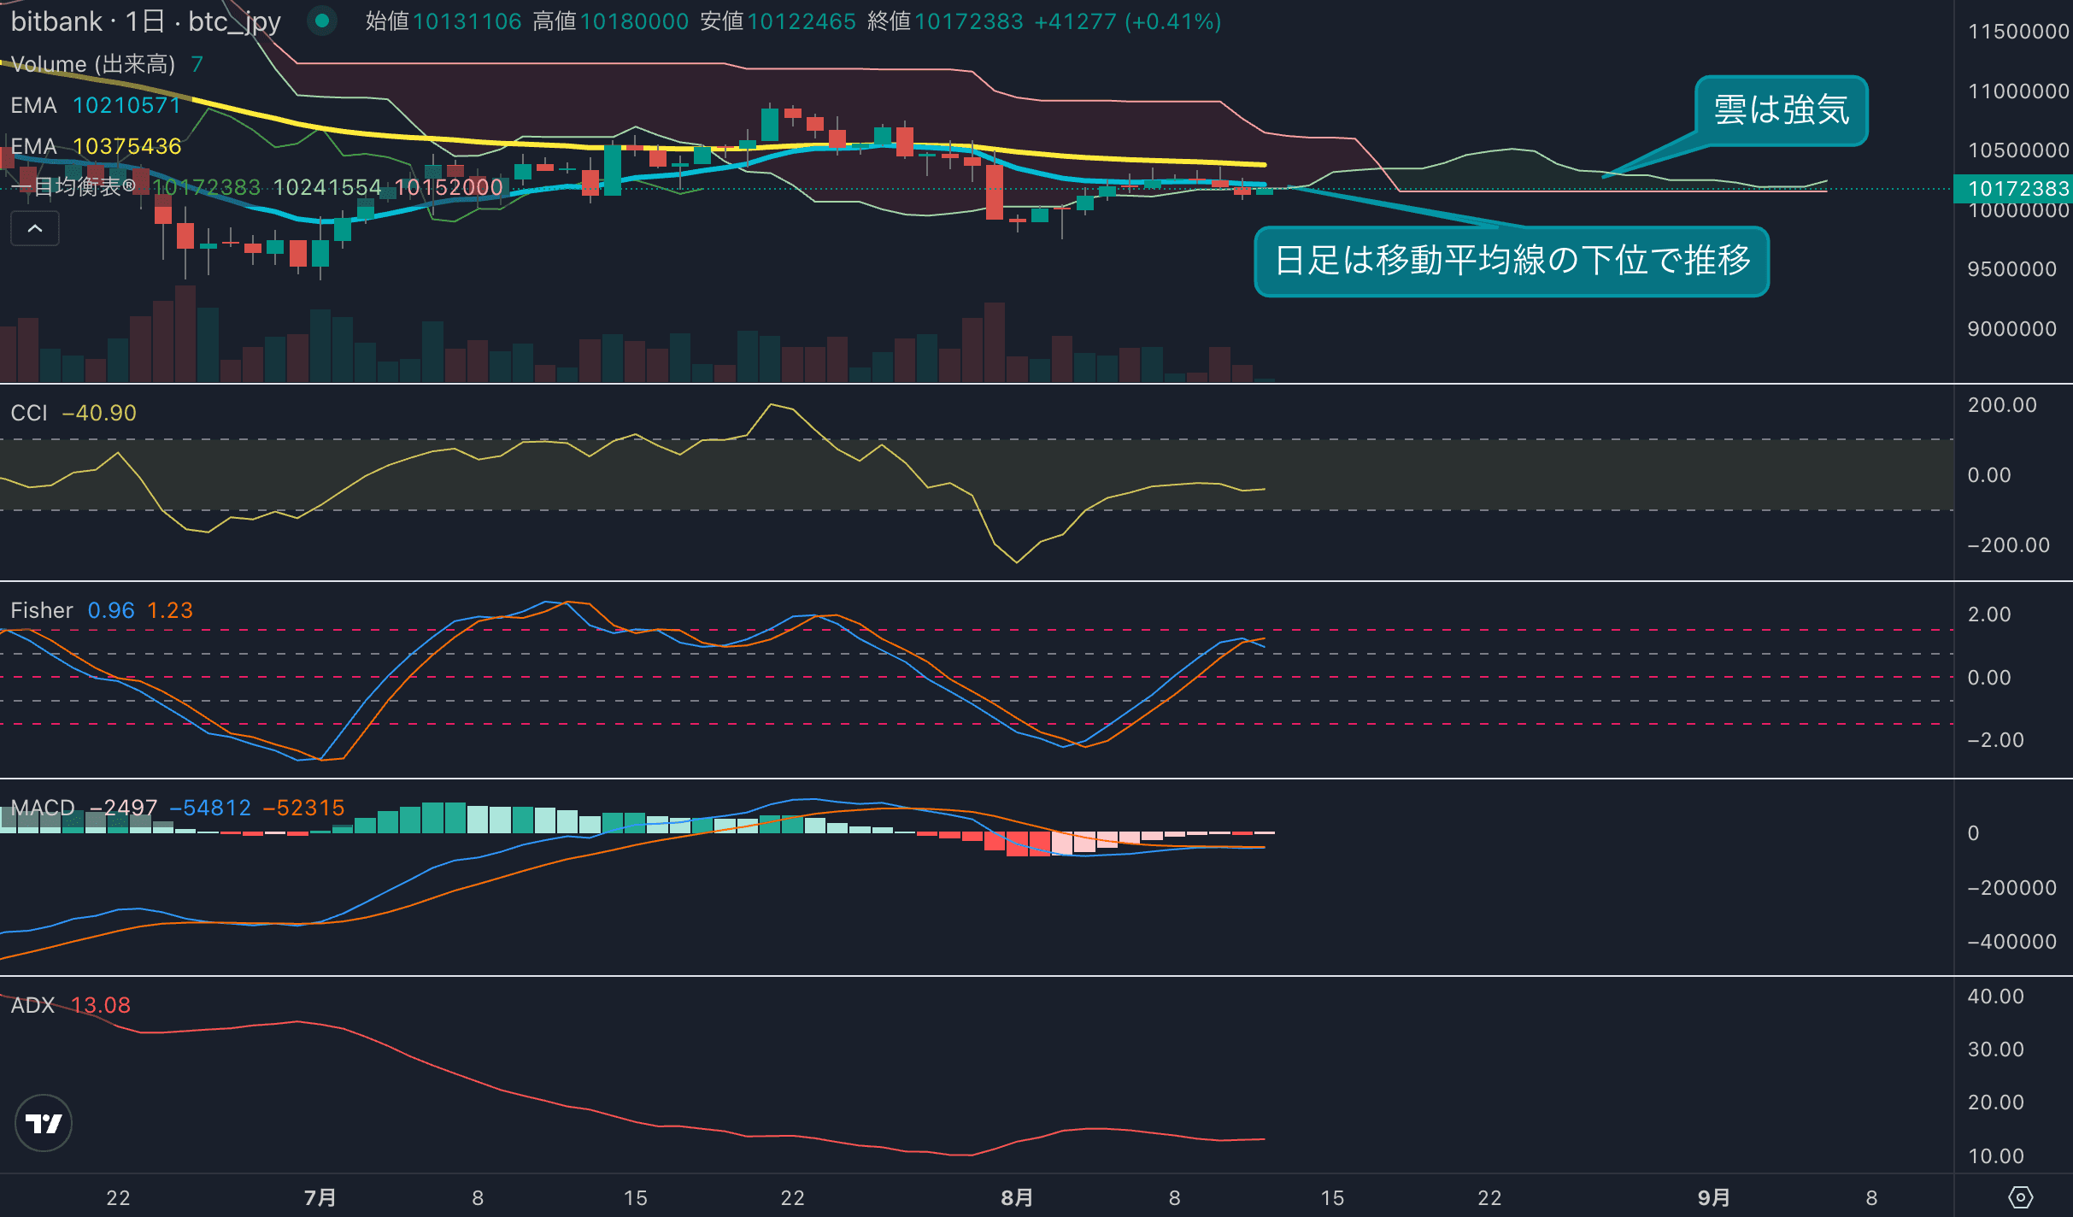Click the 安値 10122465 low value
Image resolution: width=2073 pixels, height=1217 pixels.
(x=778, y=21)
